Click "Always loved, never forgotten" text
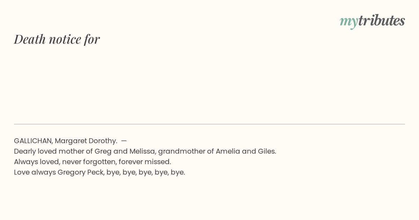 coord(65,162)
